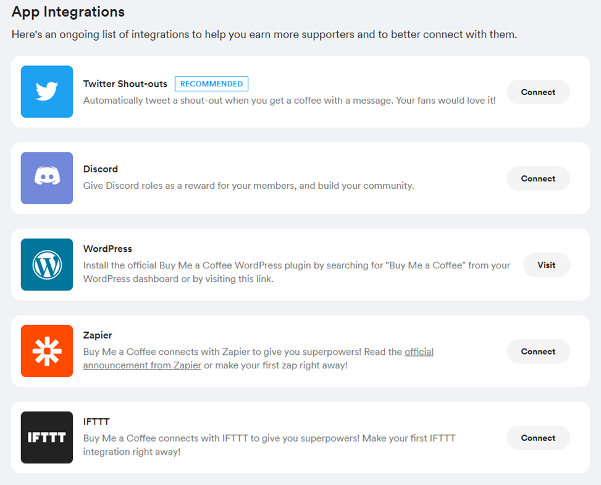
Task: Click the Discord roles description text
Action: (248, 186)
